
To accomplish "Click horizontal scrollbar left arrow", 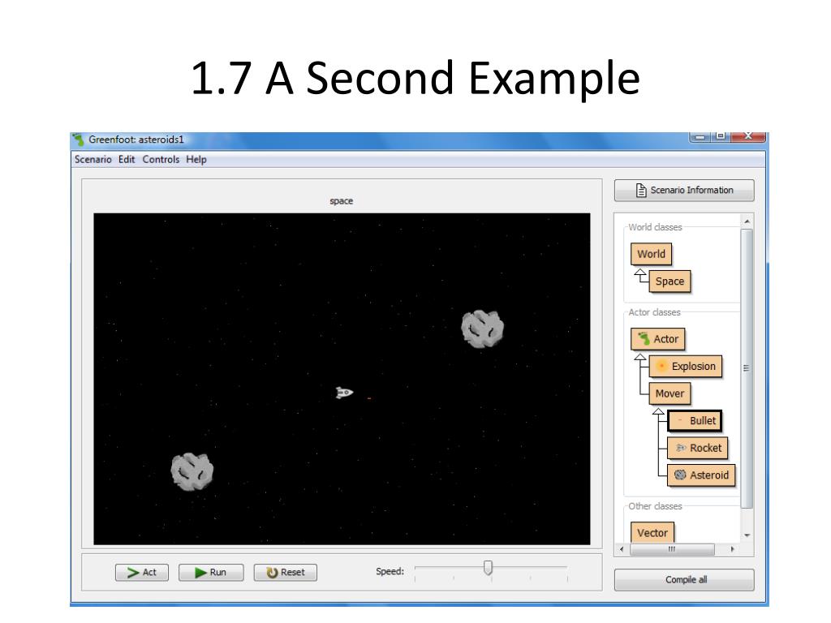I will pos(622,549).
